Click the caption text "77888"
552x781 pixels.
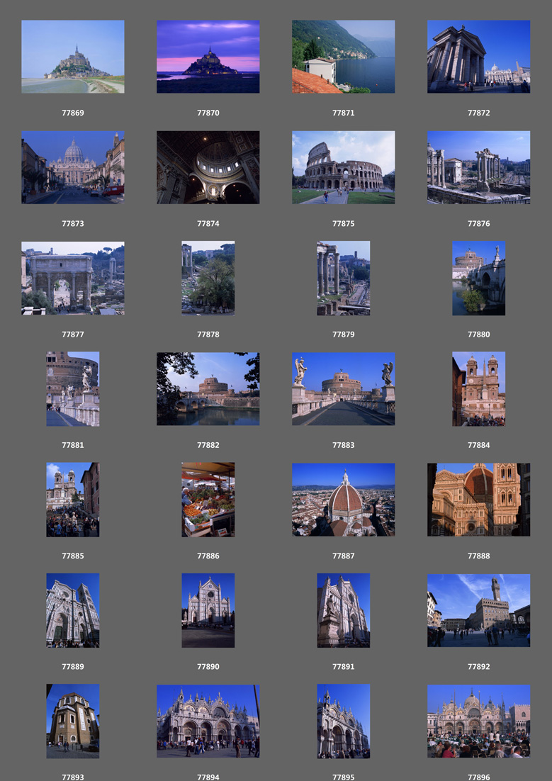click(x=479, y=556)
